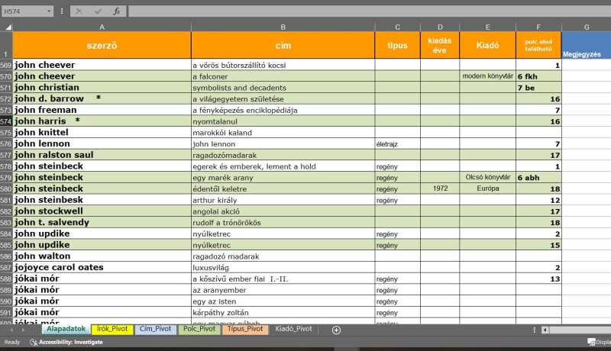
Task: Select cell a vörös bútorszállító kocsi
Action: (x=283, y=65)
